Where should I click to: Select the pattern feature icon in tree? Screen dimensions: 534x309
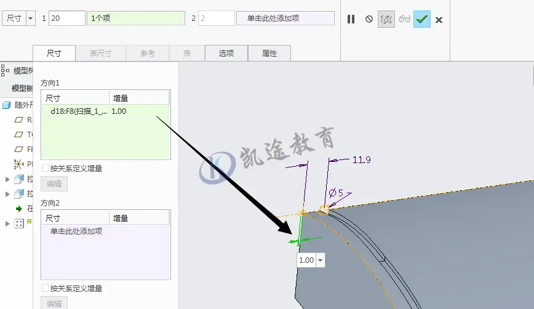point(19,223)
